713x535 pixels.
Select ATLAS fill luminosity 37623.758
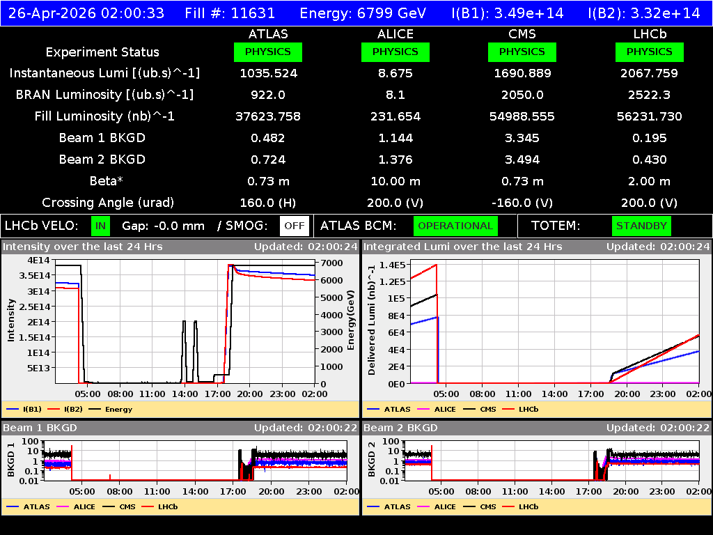[x=268, y=116]
